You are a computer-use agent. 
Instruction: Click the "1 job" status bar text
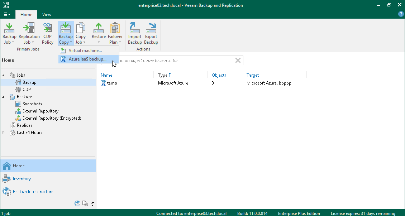point(6,213)
